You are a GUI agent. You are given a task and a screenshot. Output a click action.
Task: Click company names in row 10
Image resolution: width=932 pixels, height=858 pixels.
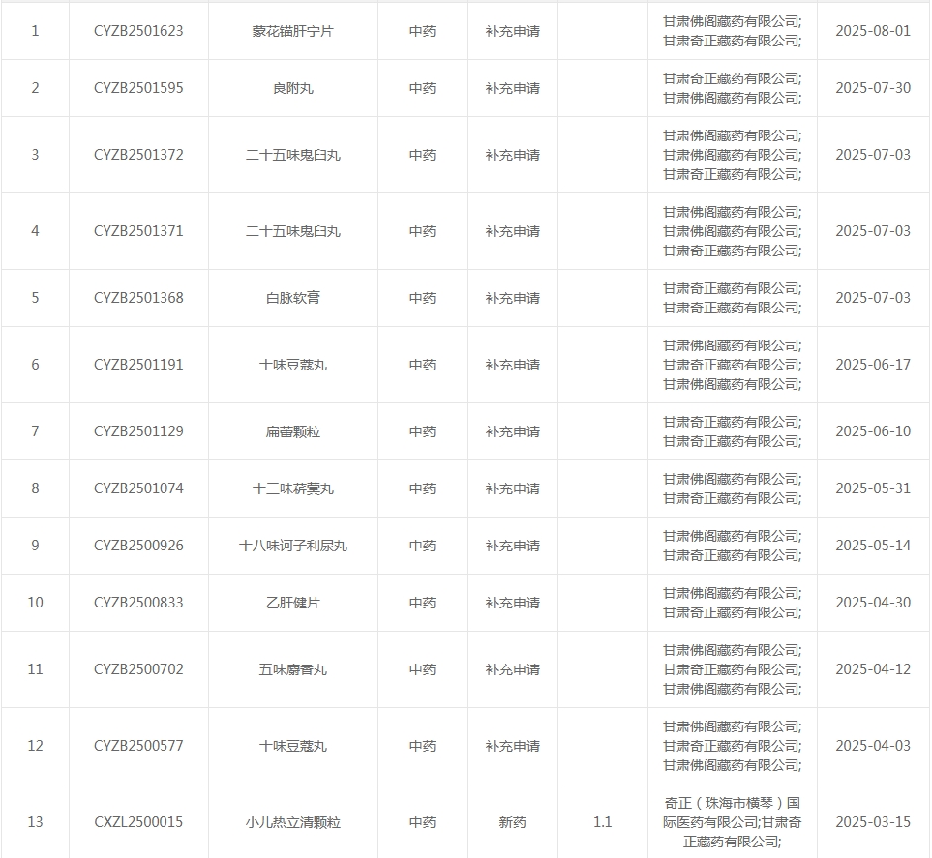point(733,603)
